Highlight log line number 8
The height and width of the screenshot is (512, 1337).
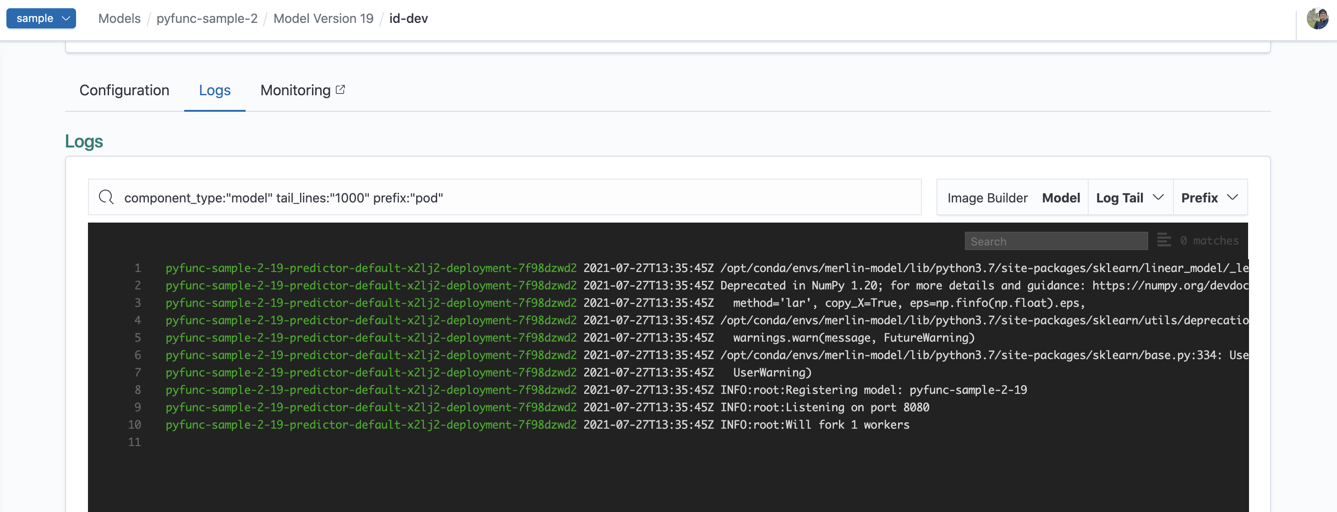pos(137,390)
